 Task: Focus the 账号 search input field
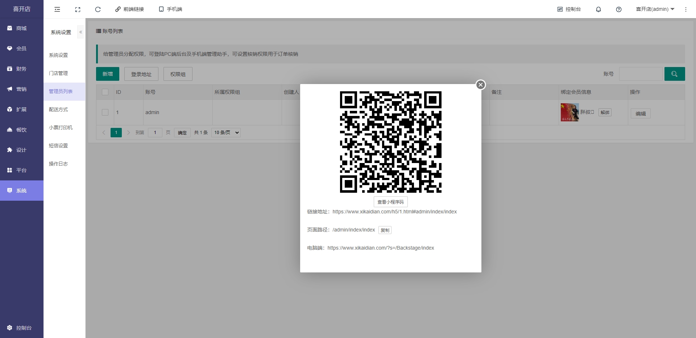641,74
